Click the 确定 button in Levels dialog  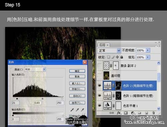[77, 71]
